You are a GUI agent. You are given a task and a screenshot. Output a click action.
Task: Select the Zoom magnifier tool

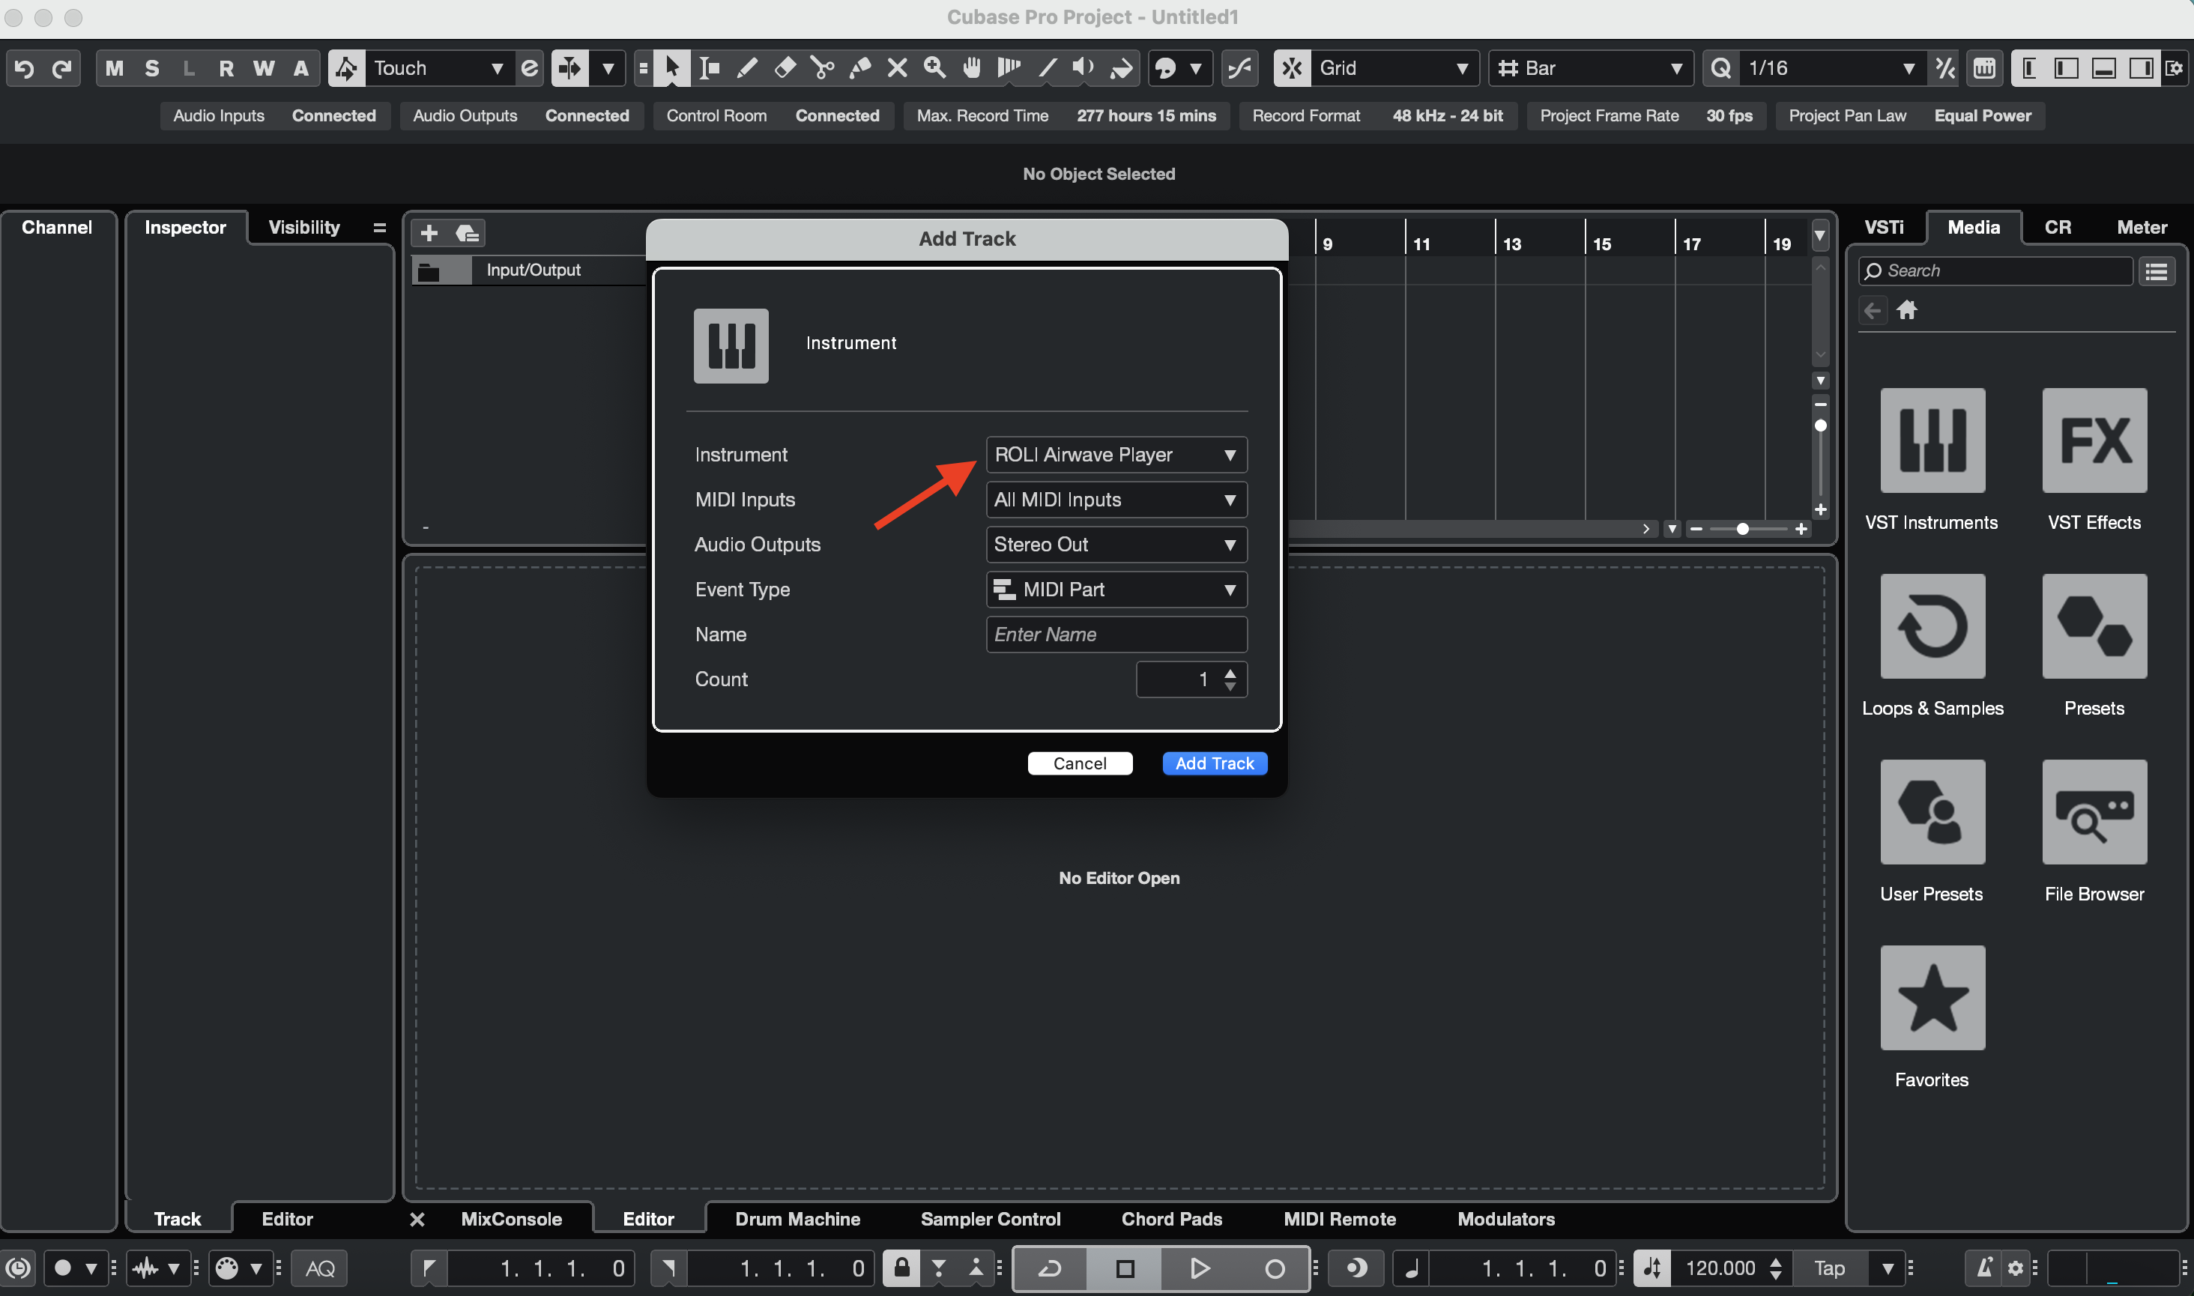(x=934, y=68)
